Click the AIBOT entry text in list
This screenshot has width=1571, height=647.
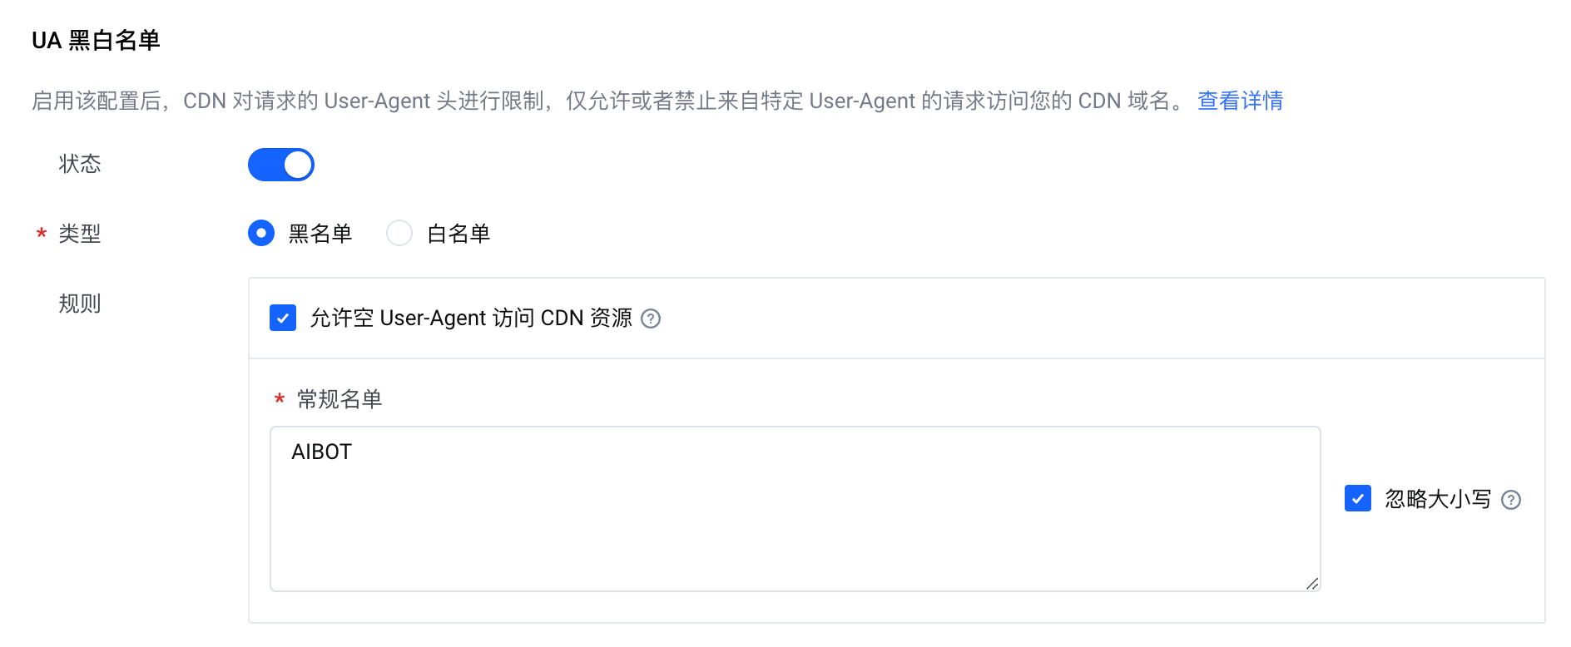pyautogui.click(x=322, y=452)
